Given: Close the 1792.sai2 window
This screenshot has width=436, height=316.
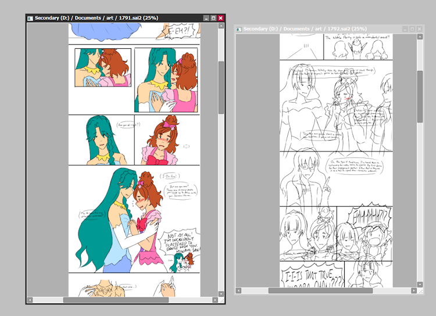Looking at the screenshot, I should (420, 29).
